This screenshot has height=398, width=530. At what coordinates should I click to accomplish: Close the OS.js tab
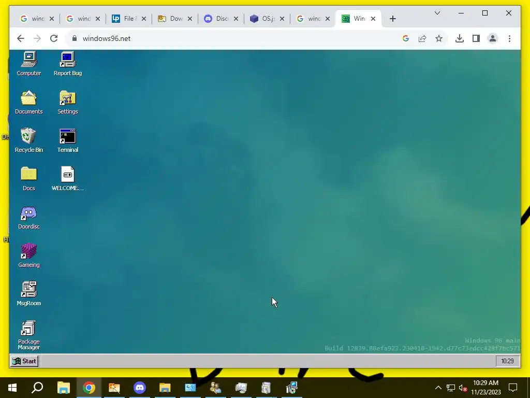[282, 19]
